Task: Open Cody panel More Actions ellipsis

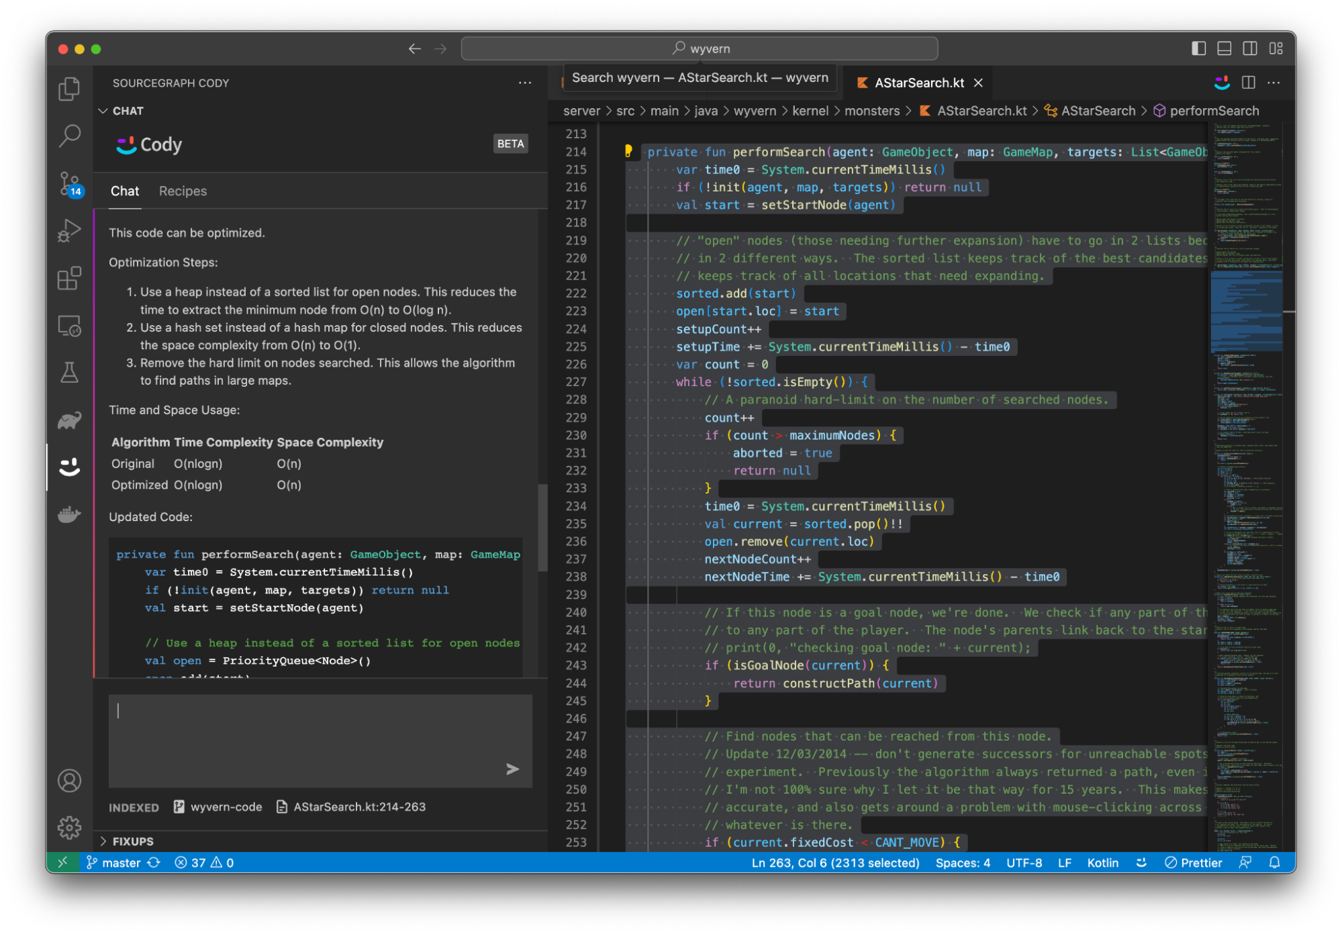Action: point(525,83)
